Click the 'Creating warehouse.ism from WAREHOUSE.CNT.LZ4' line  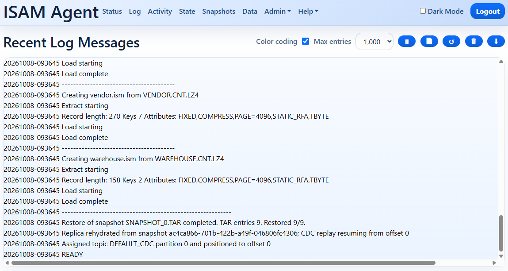pos(114,159)
